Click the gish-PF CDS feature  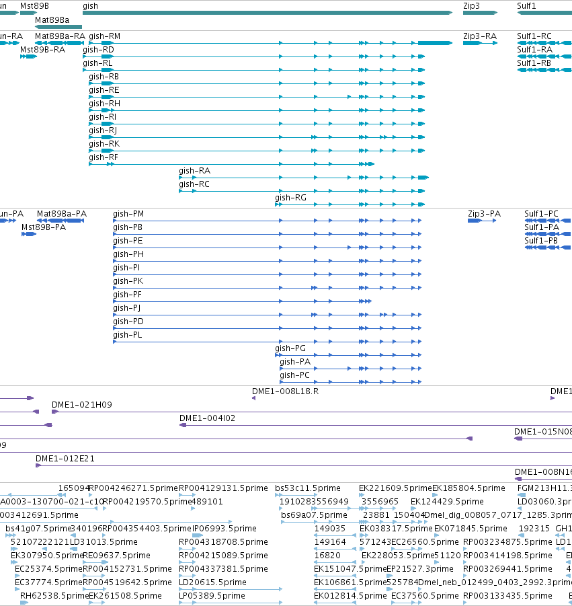click(242, 301)
